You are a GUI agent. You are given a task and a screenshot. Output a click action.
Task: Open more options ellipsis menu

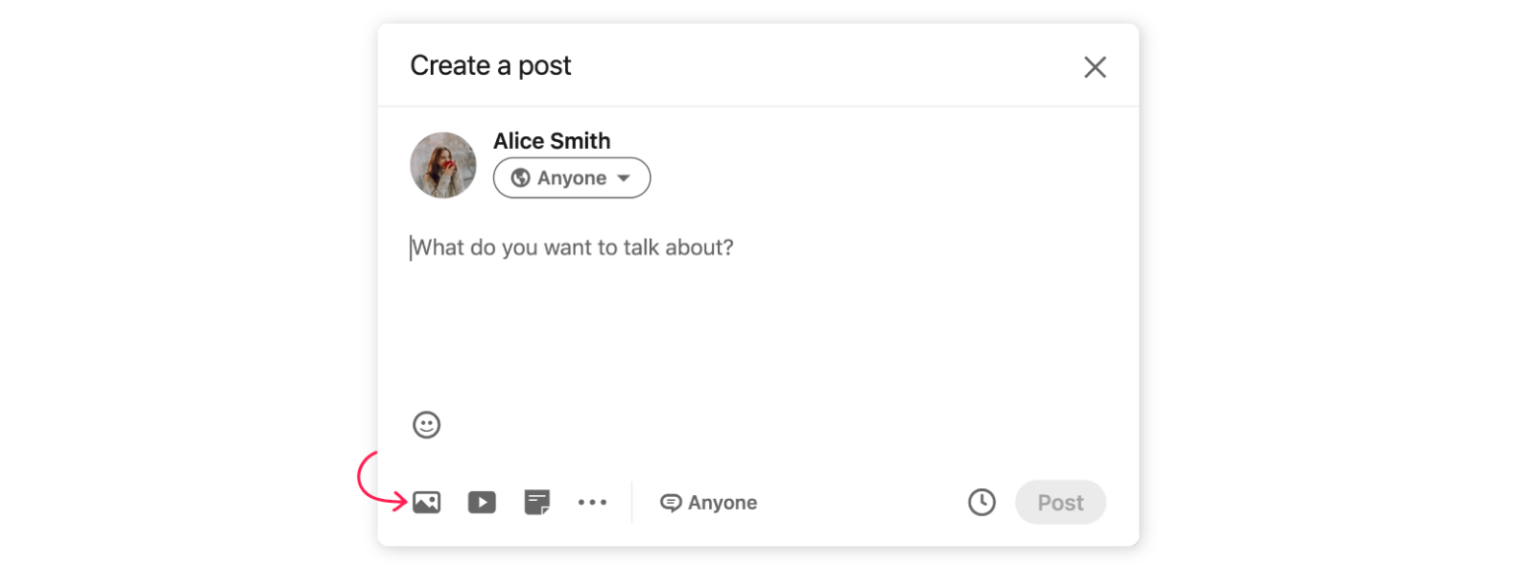(592, 503)
